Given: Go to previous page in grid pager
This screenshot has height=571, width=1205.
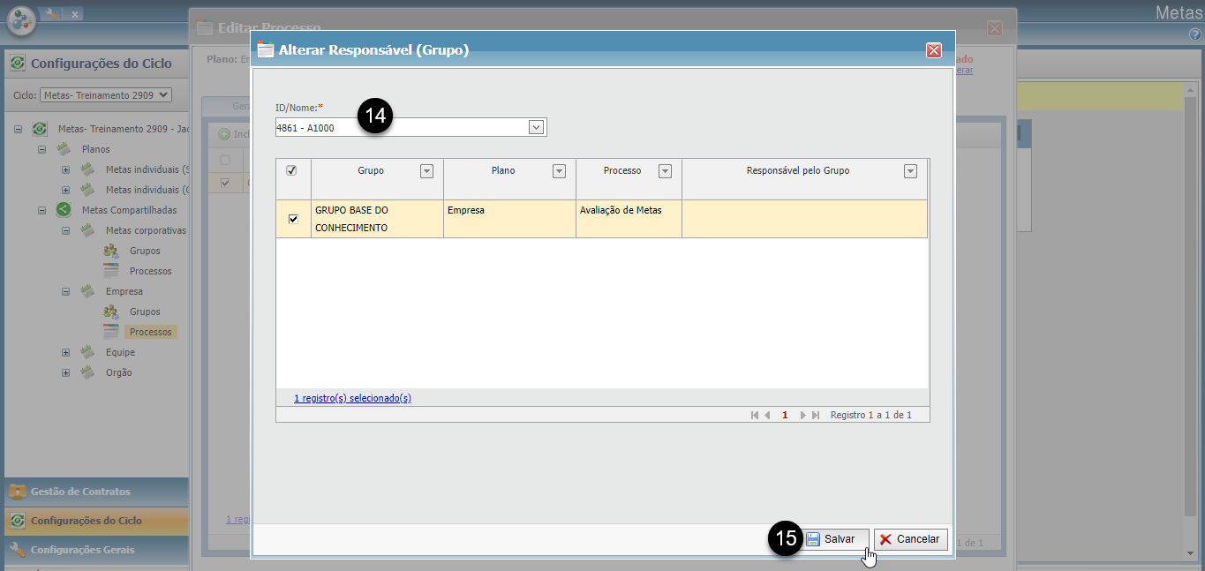Looking at the screenshot, I should click(x=767, y=415).
